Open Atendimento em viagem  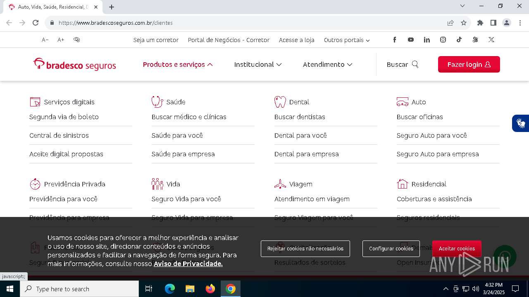click(312, 199)
